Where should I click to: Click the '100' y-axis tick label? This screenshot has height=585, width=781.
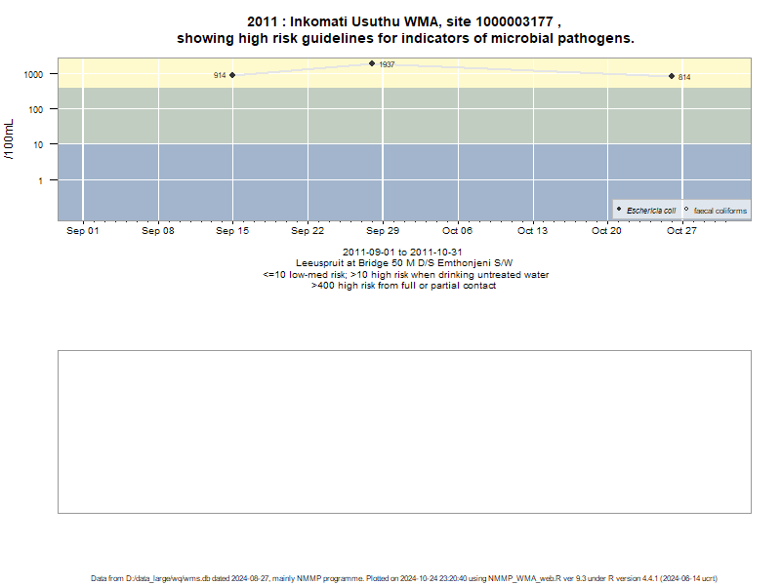click(x=36, y=109)
